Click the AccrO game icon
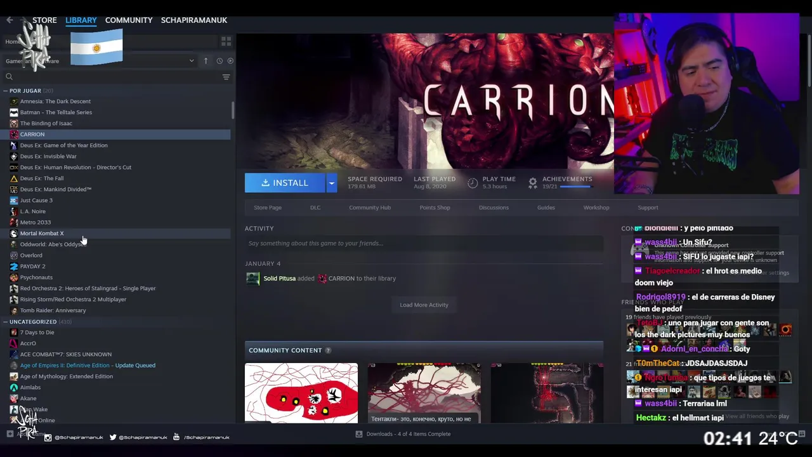812x457 pixels. (14, 343)
